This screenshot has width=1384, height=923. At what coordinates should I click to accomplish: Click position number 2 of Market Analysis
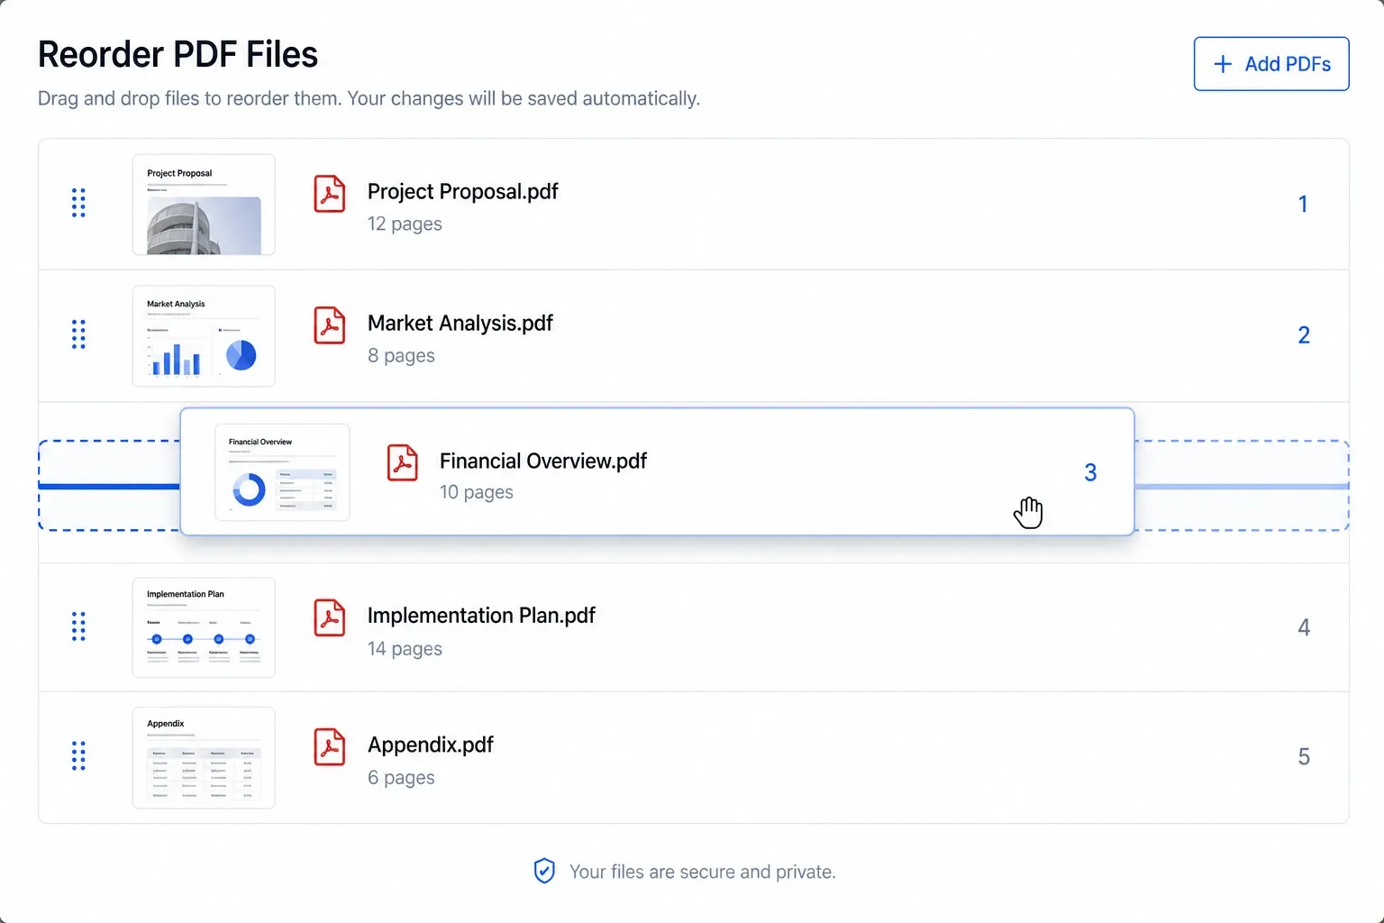(1304, 335)
